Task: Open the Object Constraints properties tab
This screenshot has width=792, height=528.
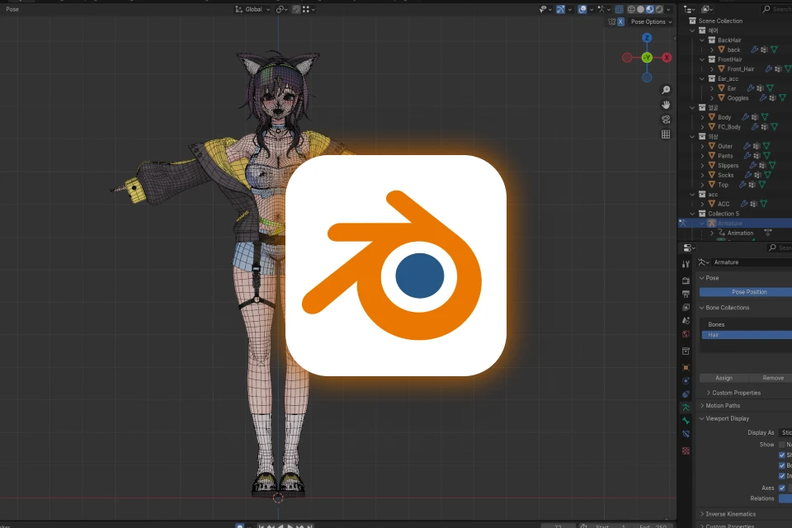Action: click(686, 394)
